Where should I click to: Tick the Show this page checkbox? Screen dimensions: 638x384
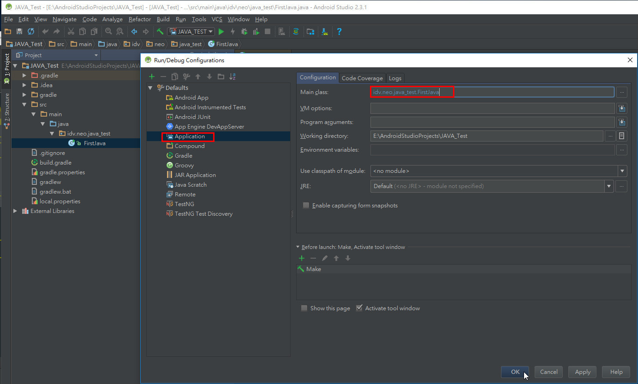pos(304,308)
